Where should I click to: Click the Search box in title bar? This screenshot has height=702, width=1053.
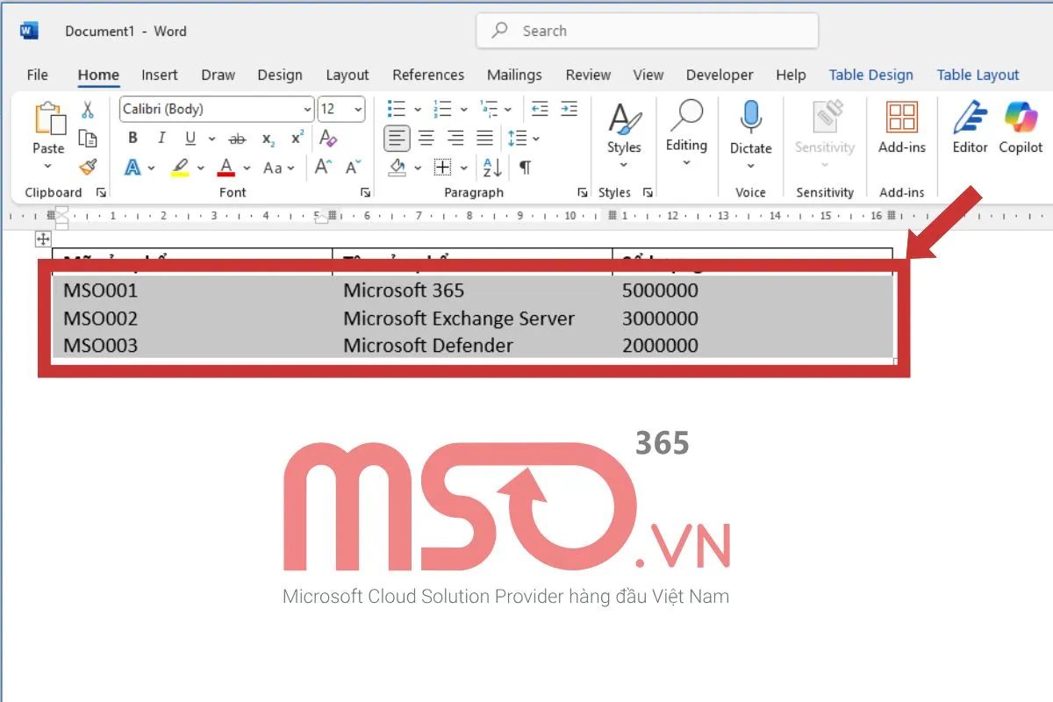647,31
